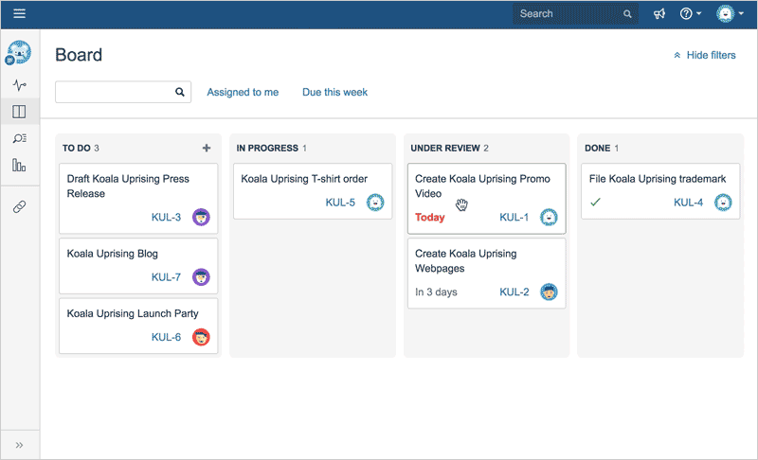Toggle the Due this week filter
Screen dimensions: 758x460
pyautogui.click(x=334, y=92)
